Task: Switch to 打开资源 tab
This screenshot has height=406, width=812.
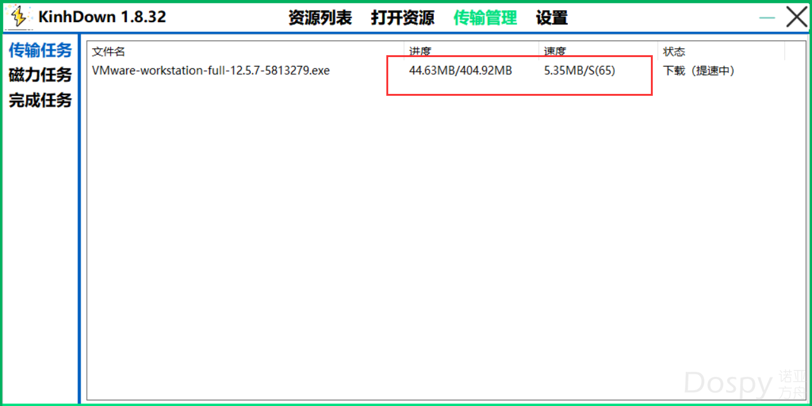Action: coord(403,18)
